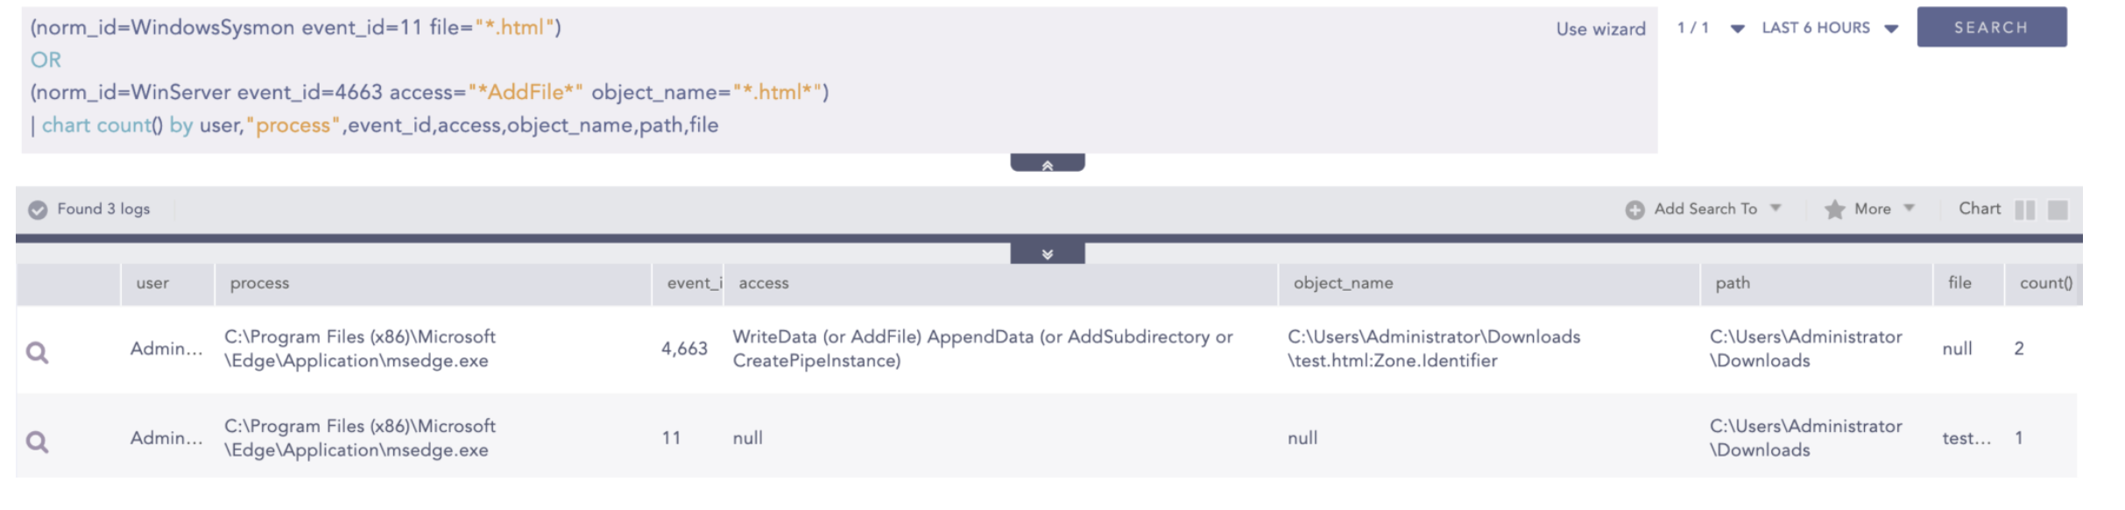The image size is (2125, 510).
Task: Click the magnifier icon for event 4,663 row
Action: coord(37,352)
